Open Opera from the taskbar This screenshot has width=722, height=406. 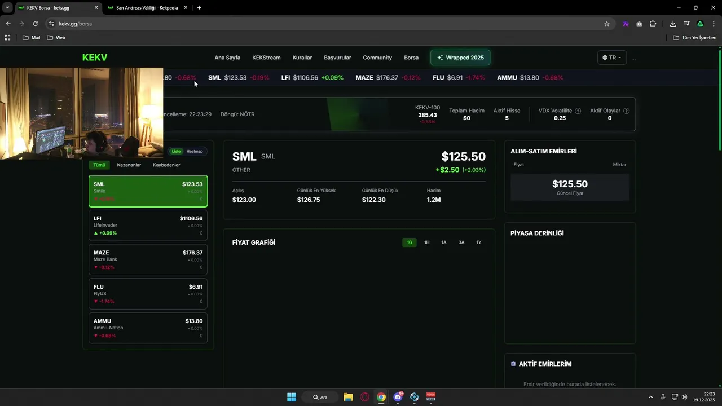pyautogui.click(x=365, y=397)
